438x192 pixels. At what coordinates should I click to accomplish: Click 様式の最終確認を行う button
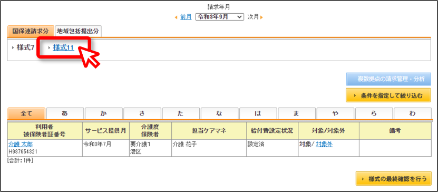[393, 179]
